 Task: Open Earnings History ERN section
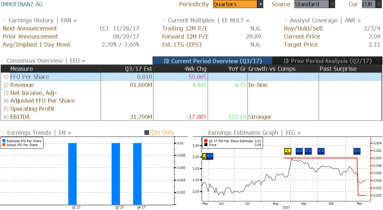[x=40, y=21]
